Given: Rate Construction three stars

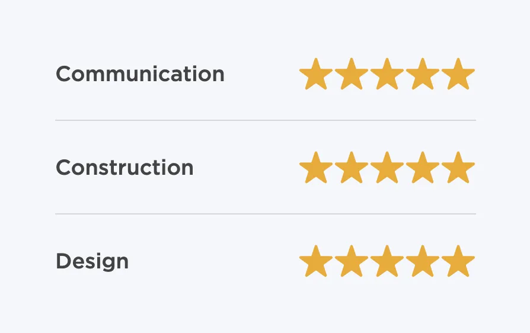Looking at the screenshot, I should click(387, 168).
